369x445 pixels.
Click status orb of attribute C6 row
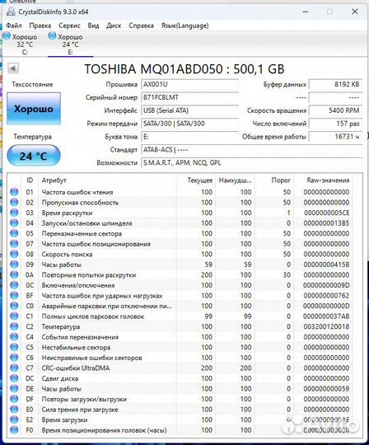(14, 358)
